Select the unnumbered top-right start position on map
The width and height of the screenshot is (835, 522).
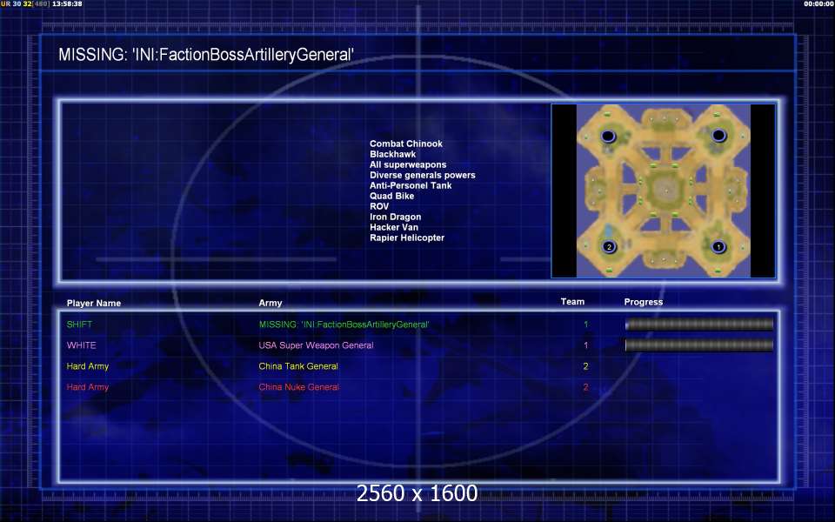(719, 136)
